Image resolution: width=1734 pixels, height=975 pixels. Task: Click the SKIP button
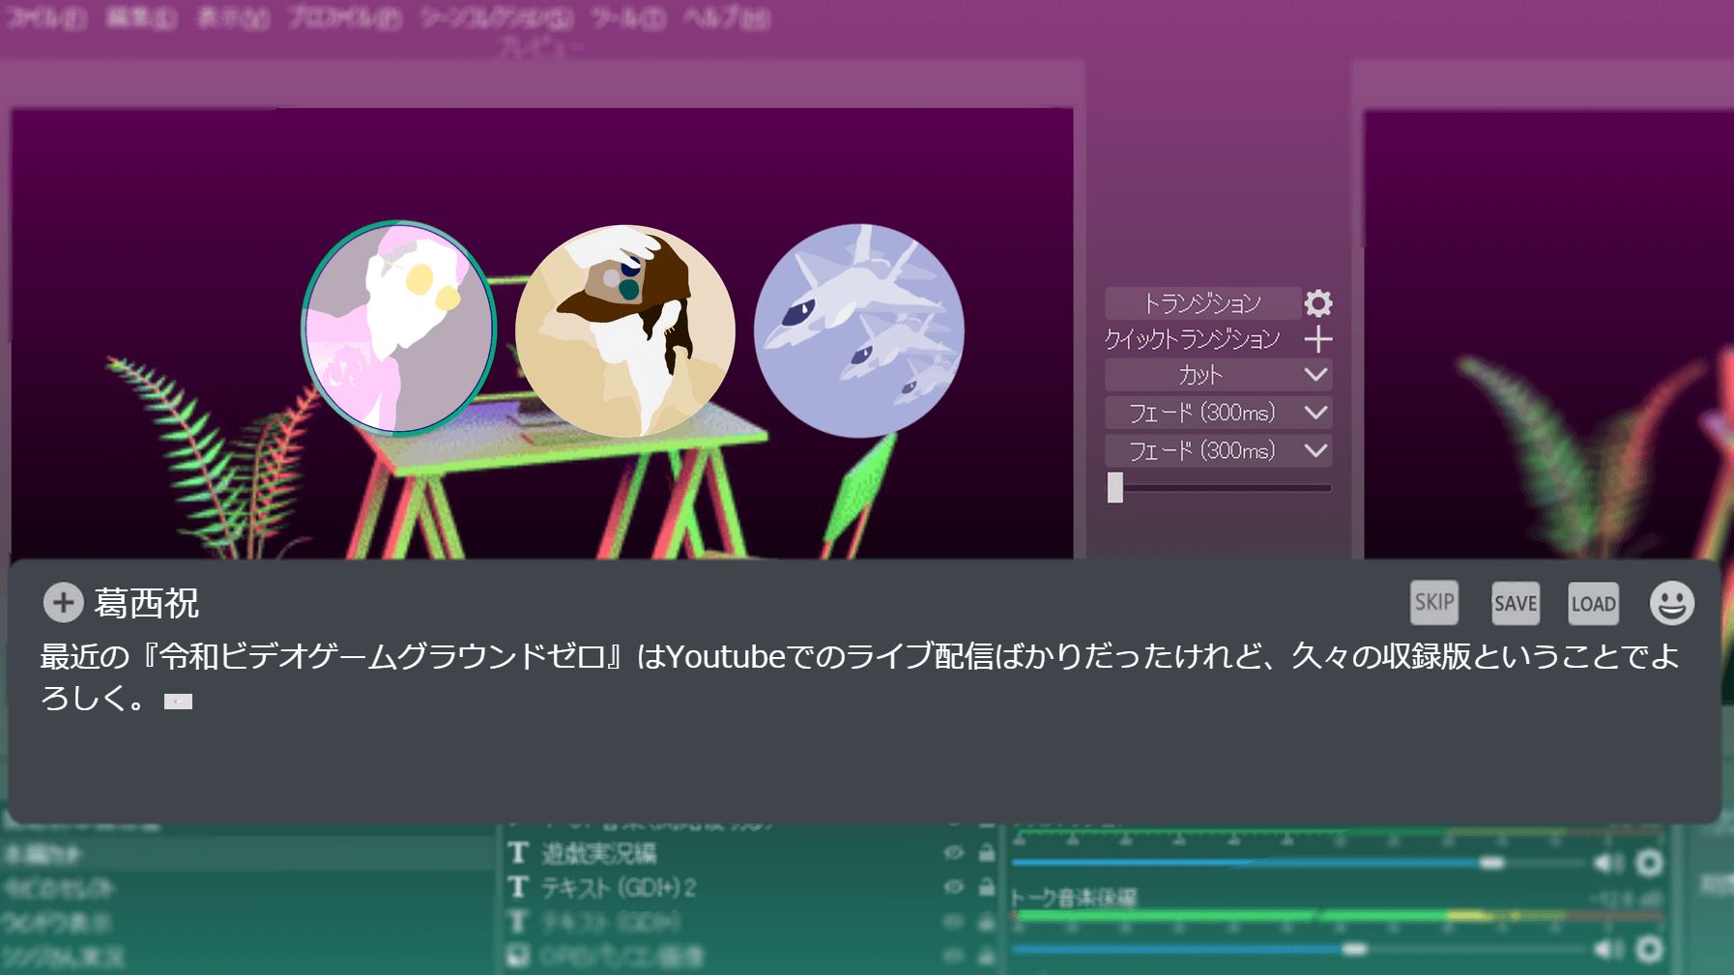(1434, 603)
